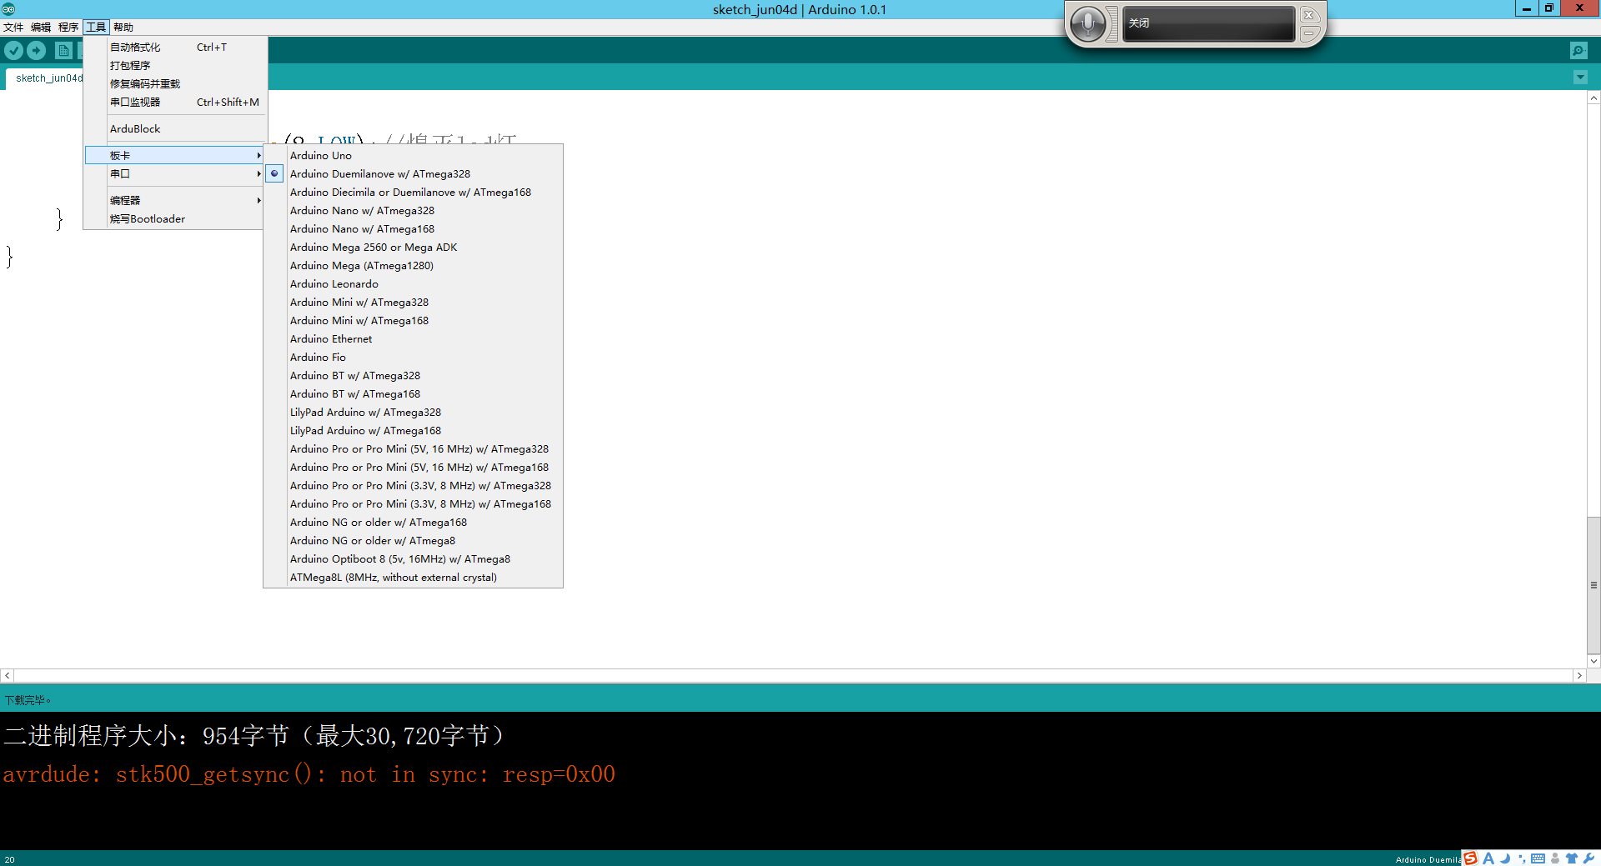Select Arduino Optiboot 8 w/ ATmega8

click(x=413, y=558)
